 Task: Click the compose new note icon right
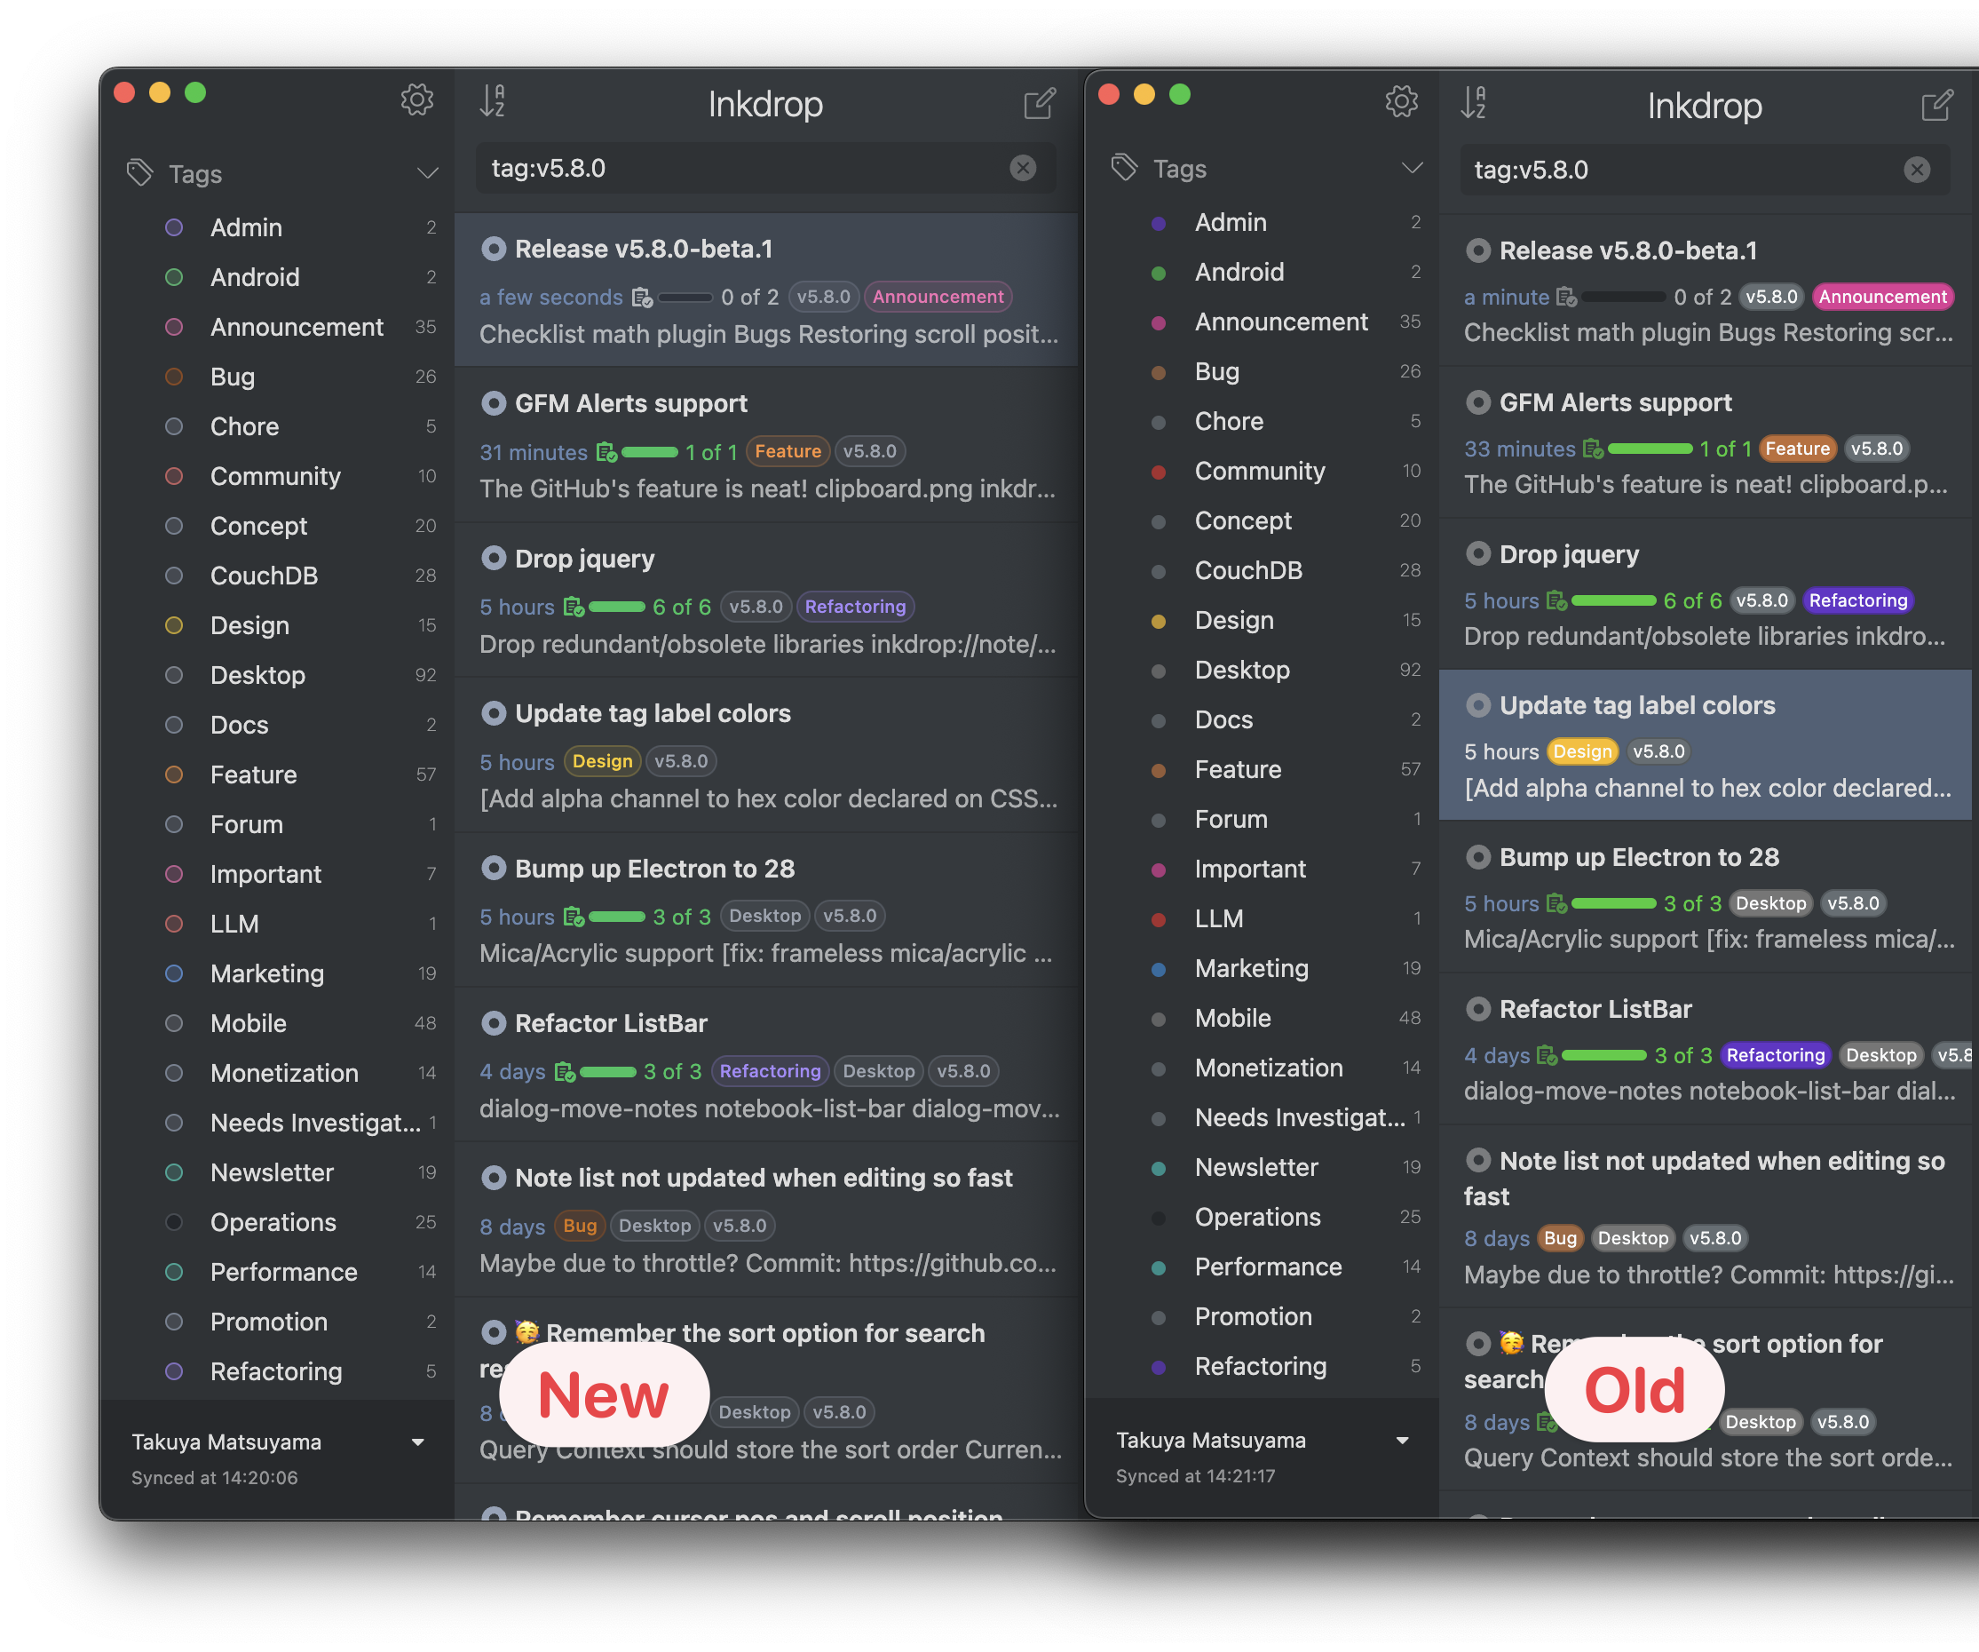[1936, 102]
